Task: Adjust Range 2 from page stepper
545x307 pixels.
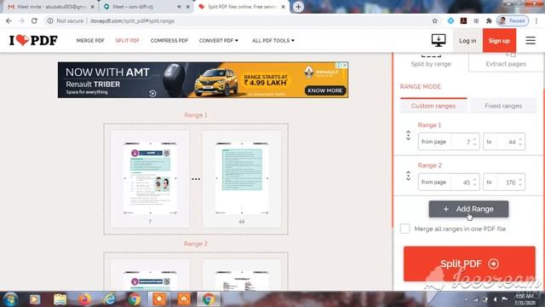Action: coord(475,182)
